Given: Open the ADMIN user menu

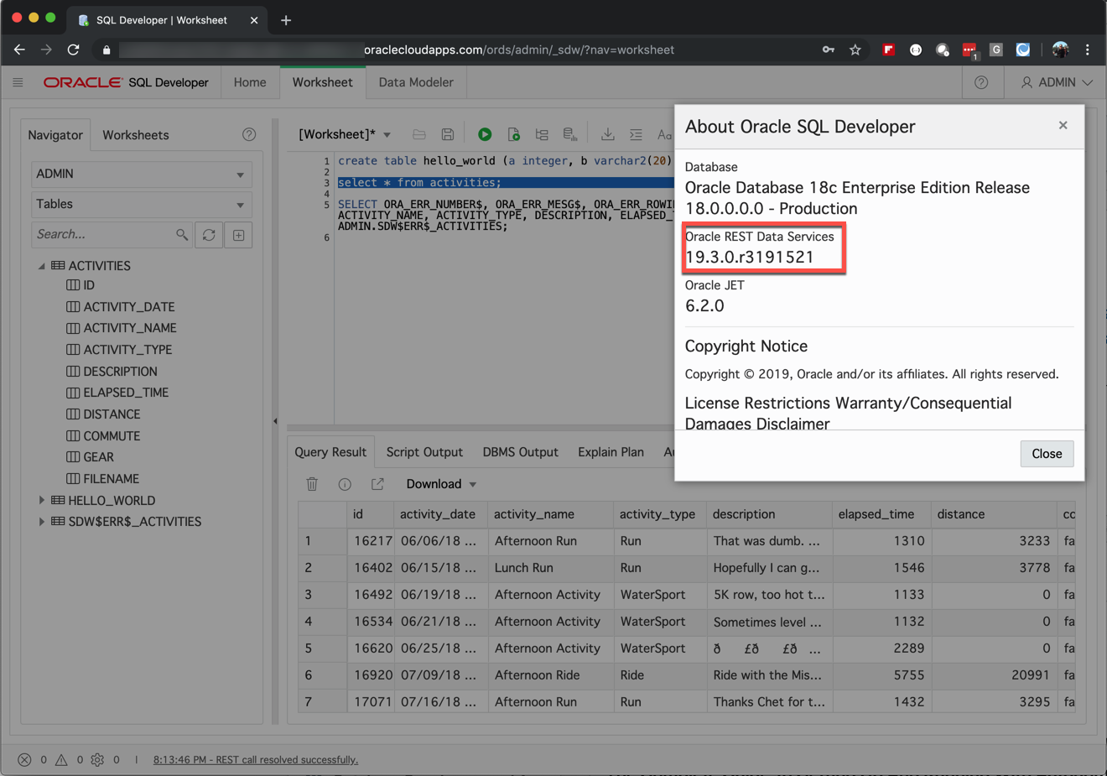Looking at the screenshot, I should point(1057,82).
